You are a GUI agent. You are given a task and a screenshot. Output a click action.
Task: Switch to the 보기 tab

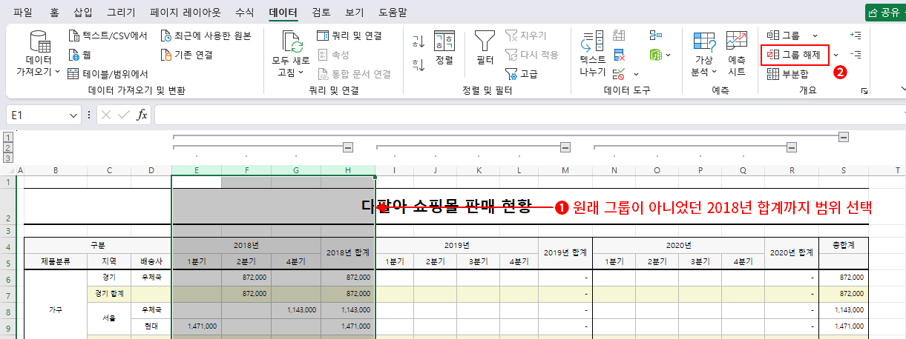coord(355,12)
